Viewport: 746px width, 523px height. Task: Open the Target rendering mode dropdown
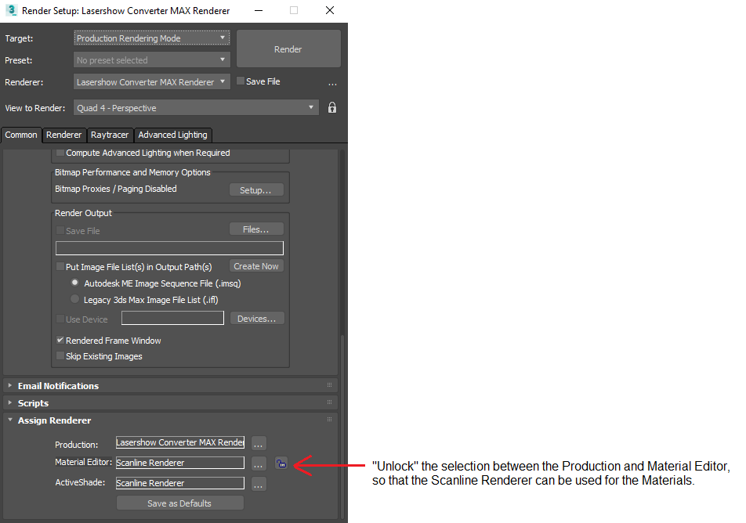tap(152, 38)
